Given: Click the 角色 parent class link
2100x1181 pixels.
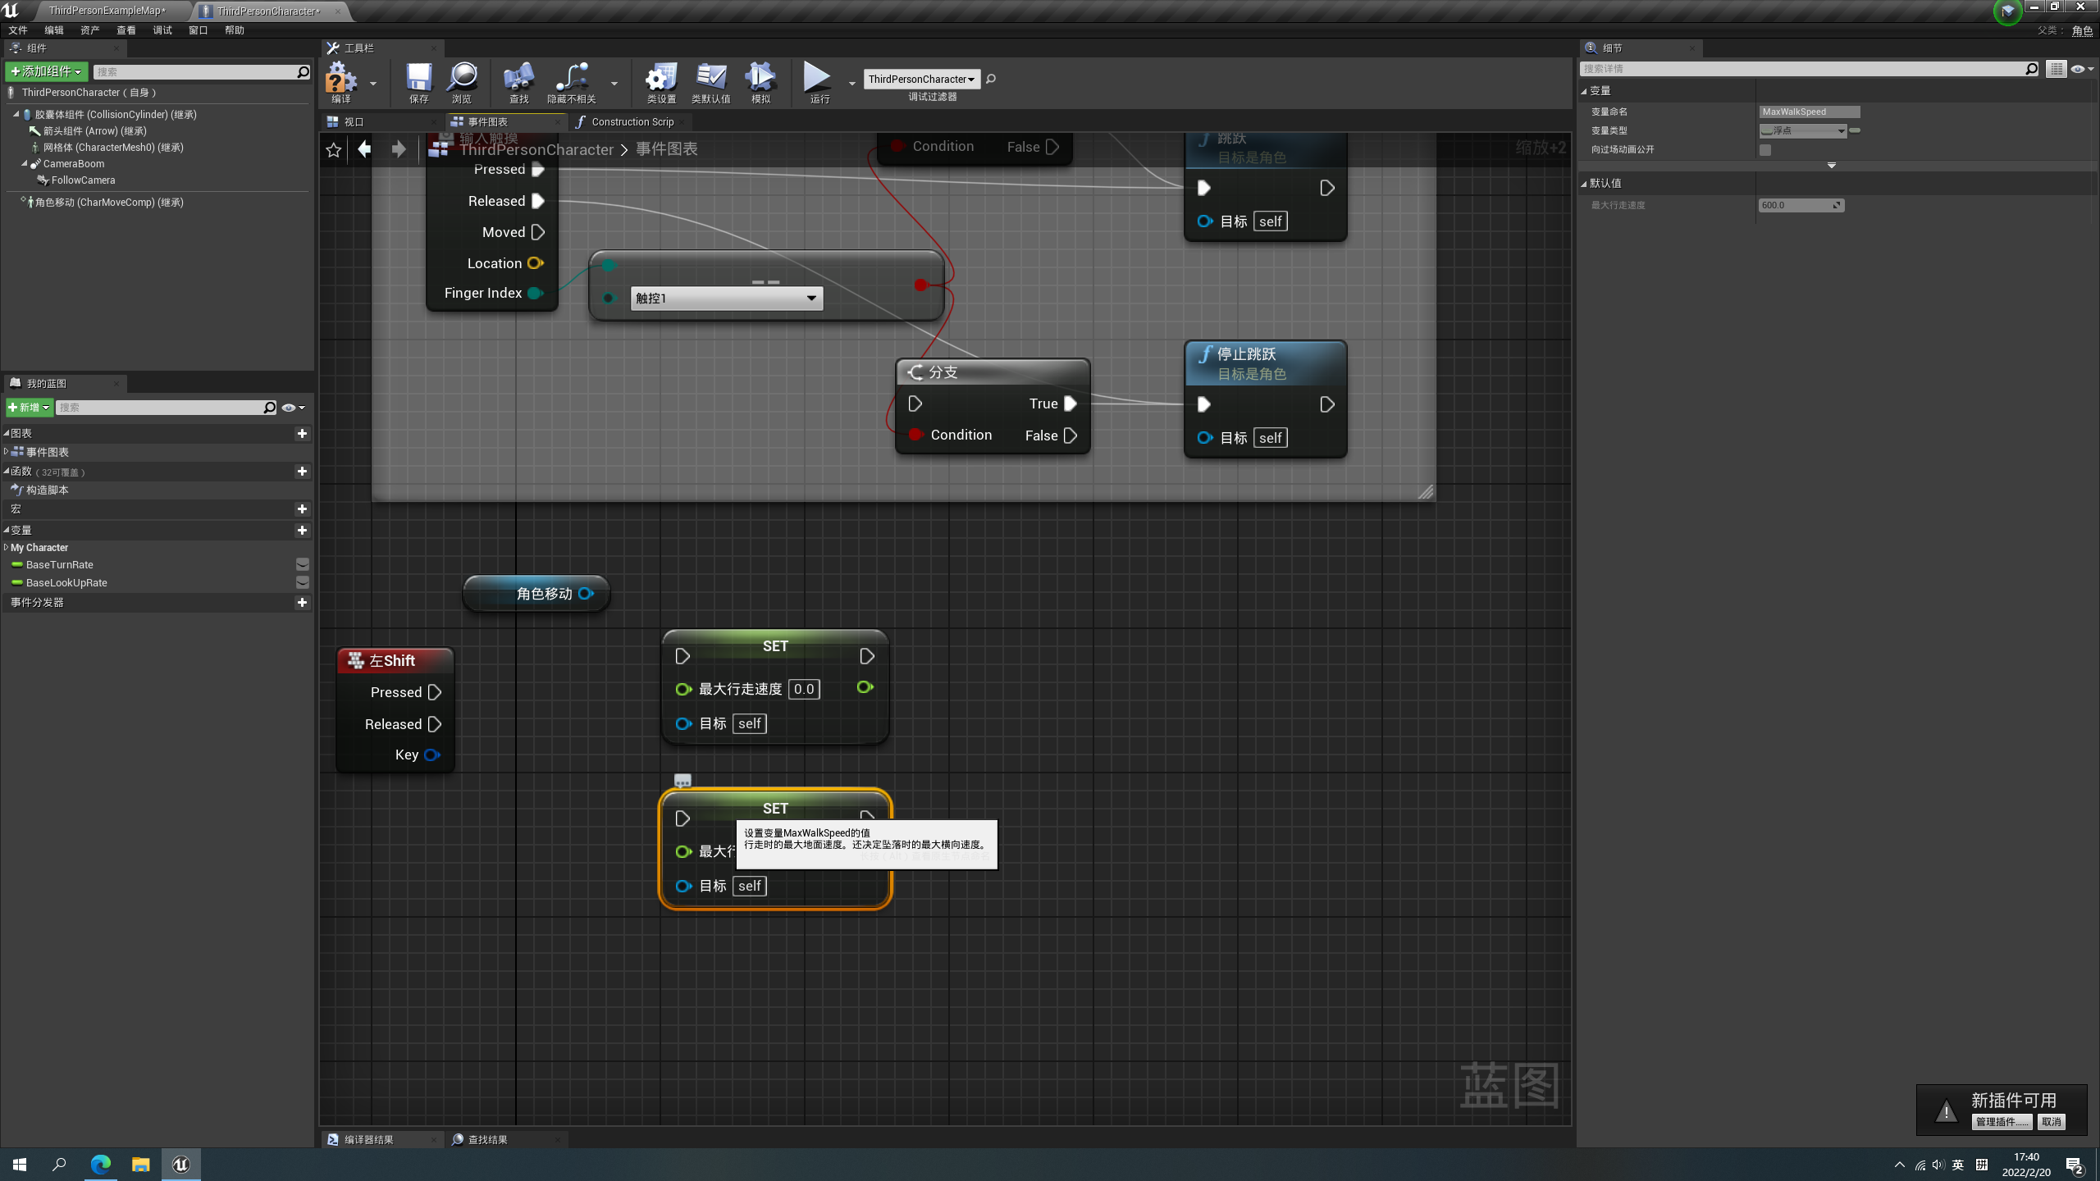Looking at the screenshot, I should coord(2082,30).
